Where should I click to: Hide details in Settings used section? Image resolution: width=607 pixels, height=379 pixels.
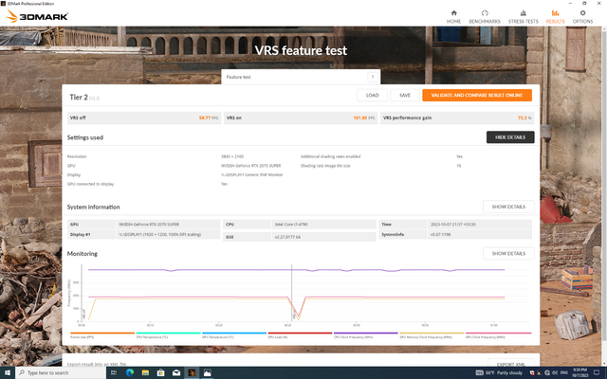pyautogui.click(x=509, y=137)
